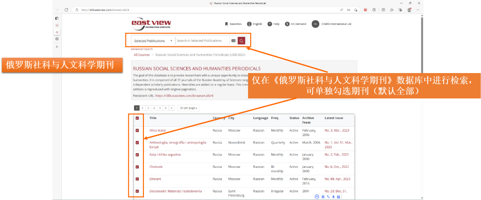481x200 pixels.
Task: Click the microphone icon in IME toolbar
Action: click(333, 197)
